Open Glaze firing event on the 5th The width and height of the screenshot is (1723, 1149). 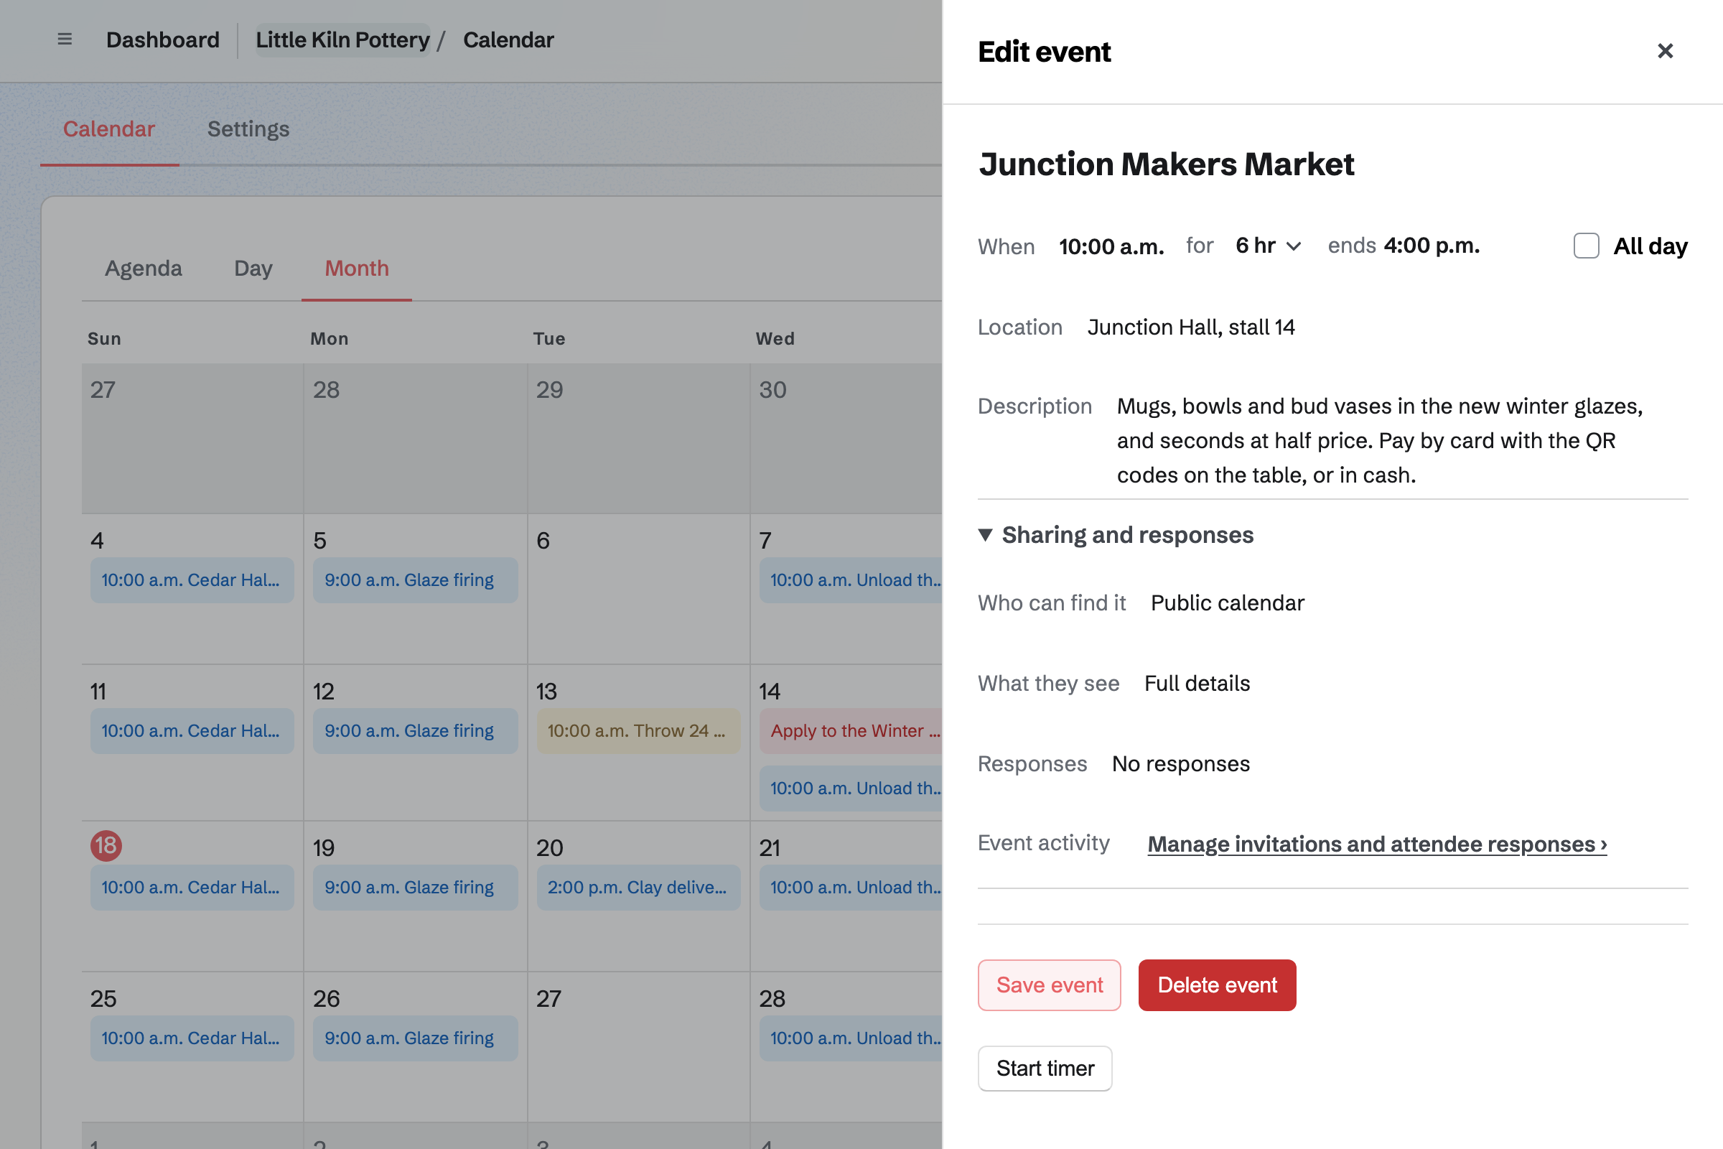416,580
